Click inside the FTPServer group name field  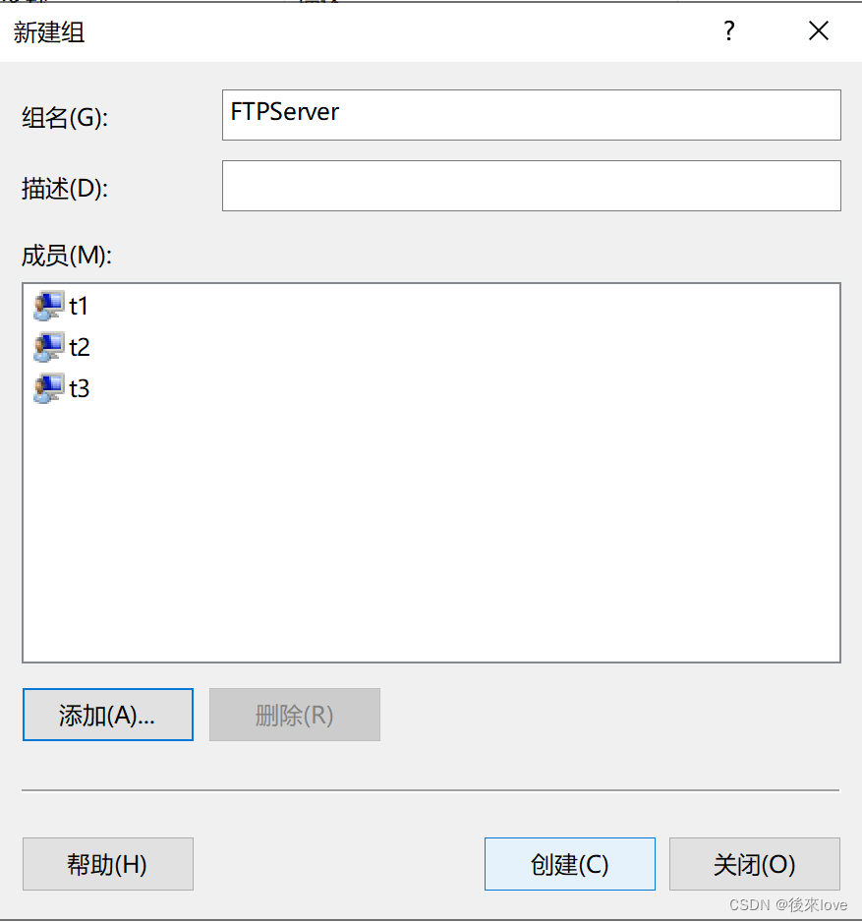click(x=531, y=115)
